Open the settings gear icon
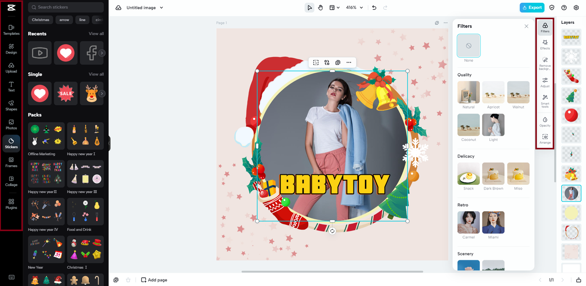 point(576,8)
